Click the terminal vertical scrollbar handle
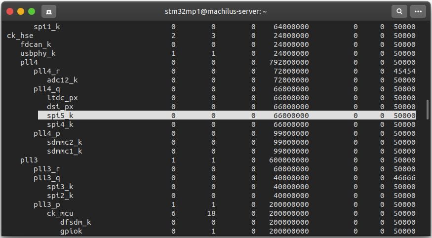This screenshot has height=238, width=432. pyautogui.click(x=428, y=110)
